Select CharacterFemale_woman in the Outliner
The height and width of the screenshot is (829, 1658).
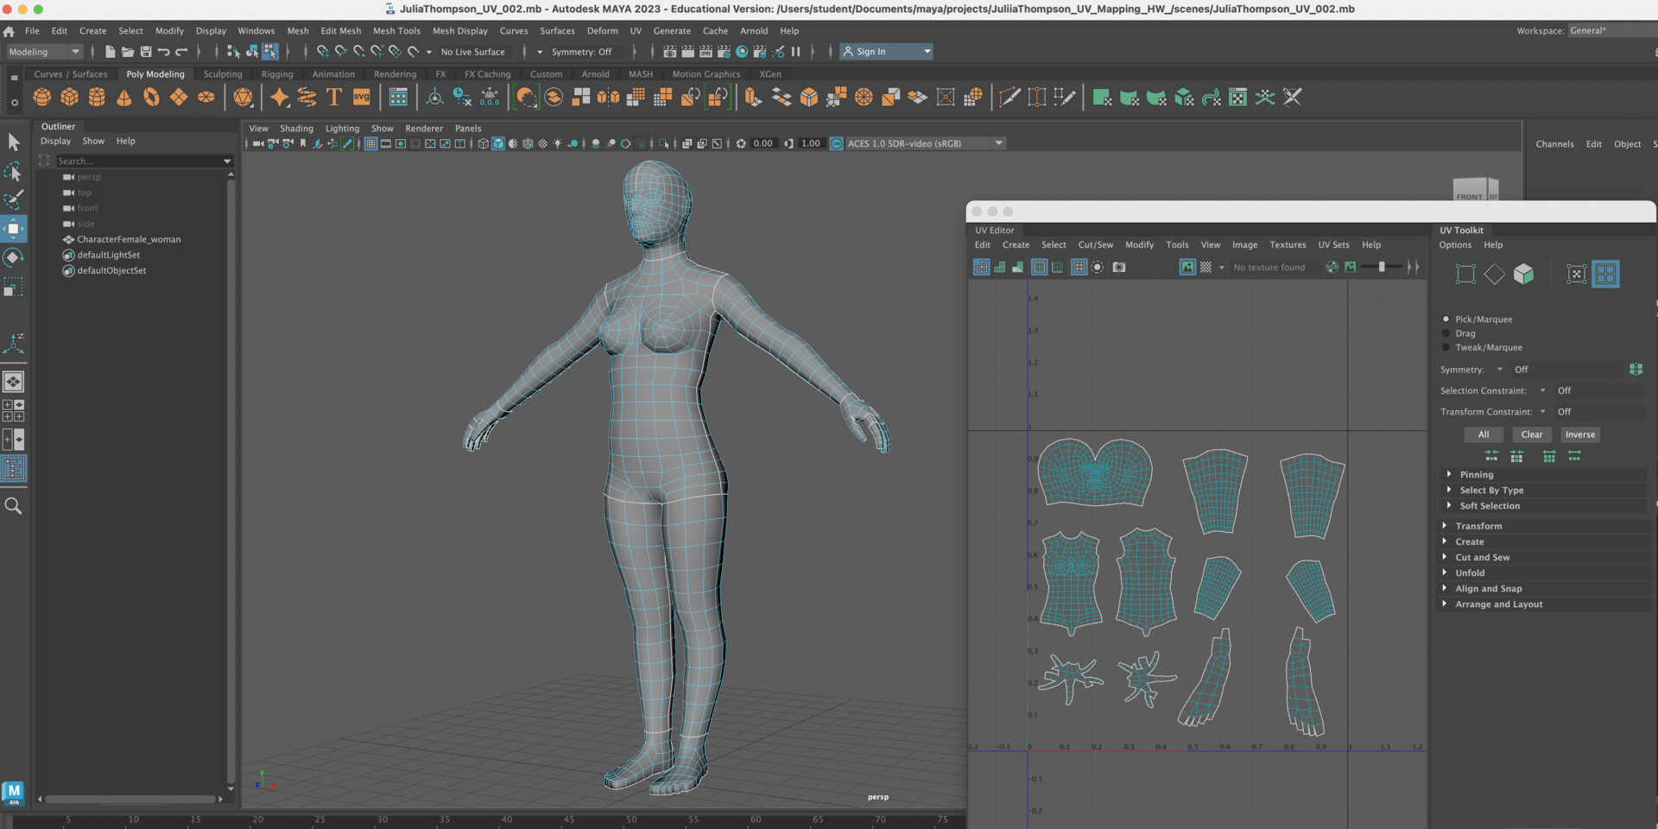click(130, 239)
